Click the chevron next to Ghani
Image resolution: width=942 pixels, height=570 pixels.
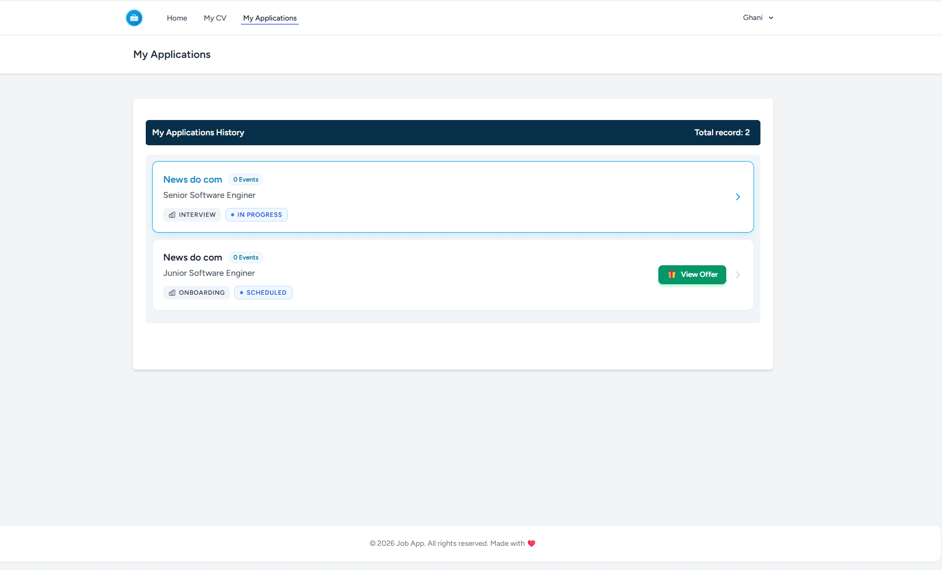[x=771, y=18]
